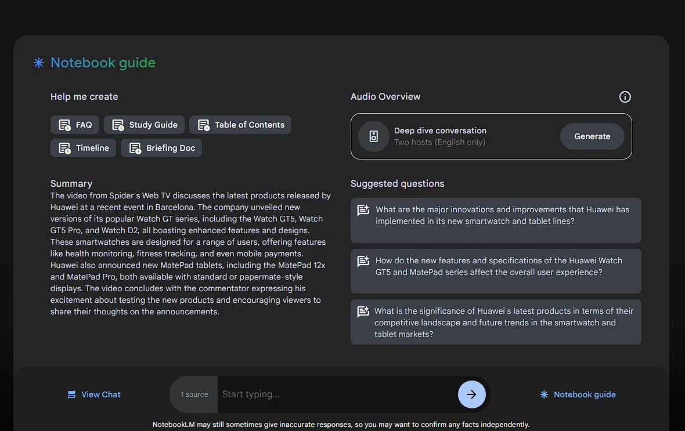Select the 1 source chip

pyautogui.click(x=194, y=394)
